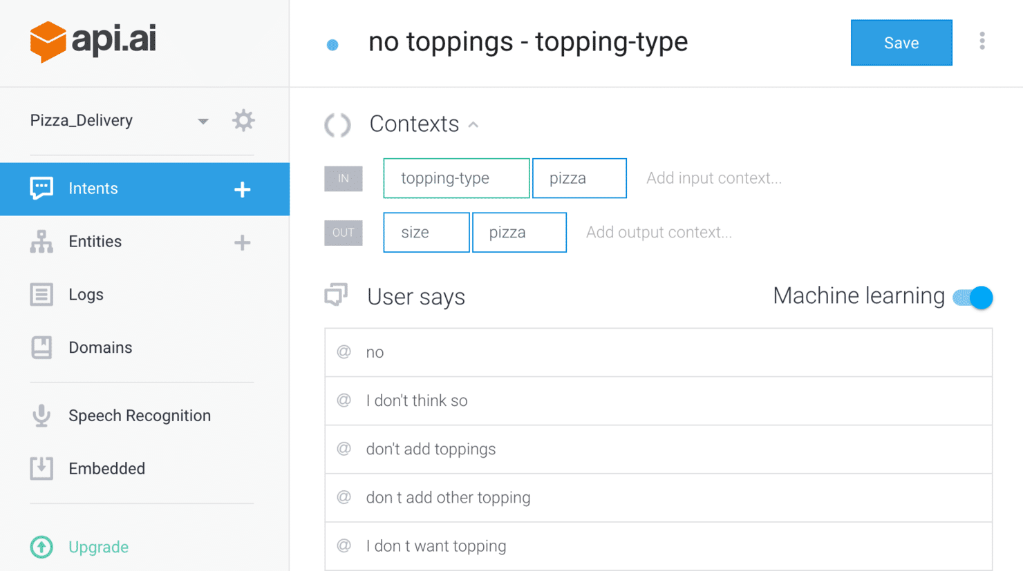Click the Upgrade link
Viewport: 1023px width, 571px height.
(x=98, y=548)
